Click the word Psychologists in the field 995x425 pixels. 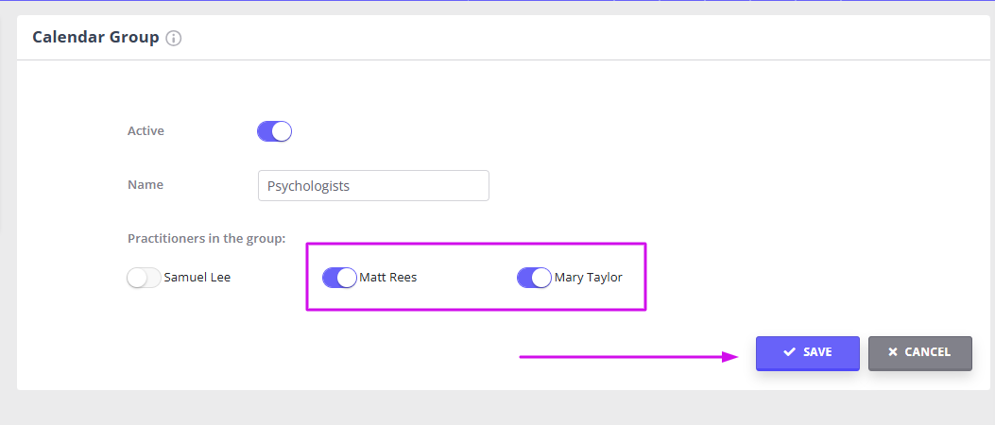[x=308, y=186]
